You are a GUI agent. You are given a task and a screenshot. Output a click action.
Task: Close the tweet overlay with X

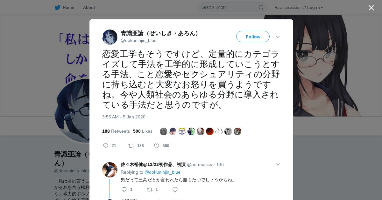pos(371,8)
